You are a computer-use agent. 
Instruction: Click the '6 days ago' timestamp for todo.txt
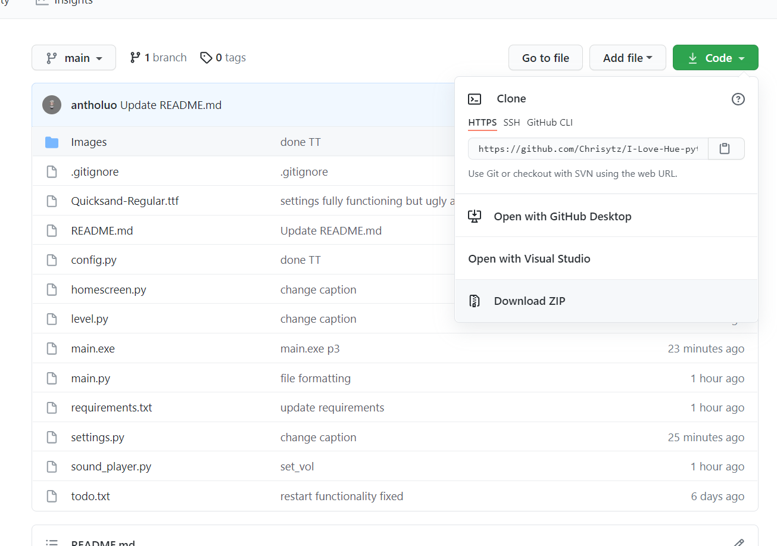(x=717, y=496)
